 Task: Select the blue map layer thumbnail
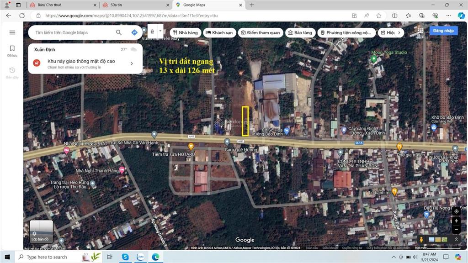click(431, 239)
